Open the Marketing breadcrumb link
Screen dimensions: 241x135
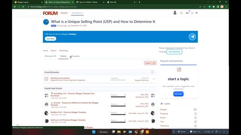tap(64, 51)
